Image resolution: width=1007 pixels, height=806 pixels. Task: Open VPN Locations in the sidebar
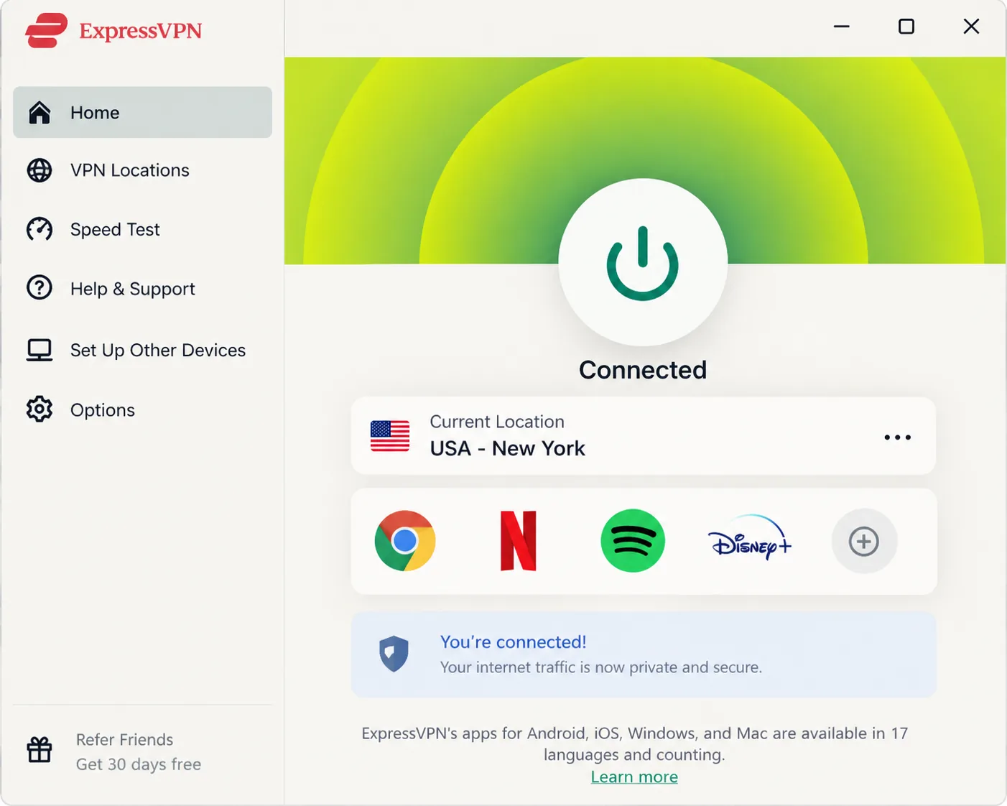[142, 170]
